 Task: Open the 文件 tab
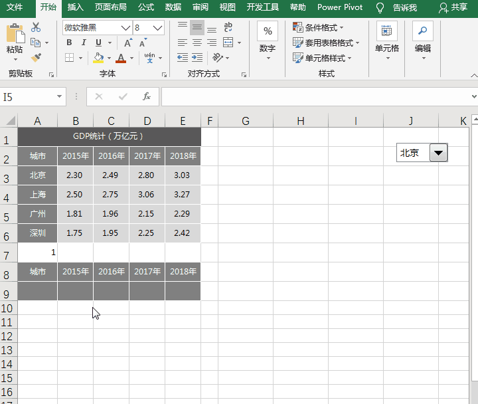15,7
